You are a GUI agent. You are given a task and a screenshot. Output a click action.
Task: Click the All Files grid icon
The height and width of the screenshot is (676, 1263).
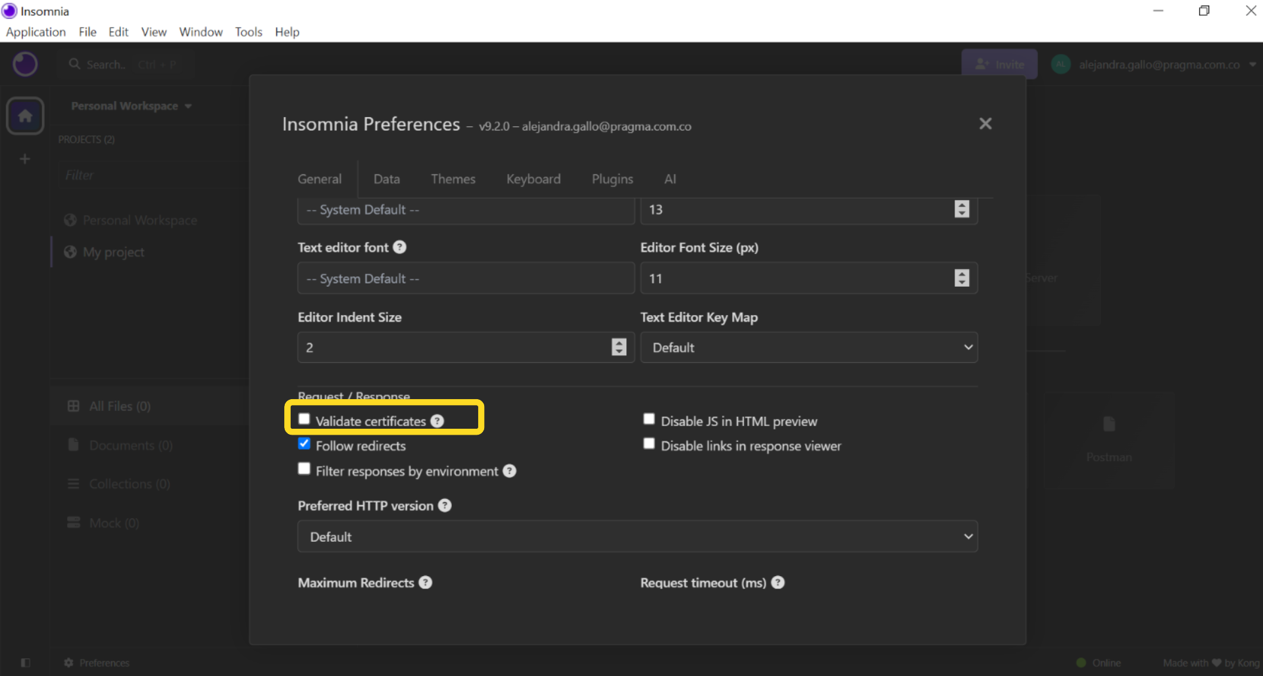(x=74, y=406)
